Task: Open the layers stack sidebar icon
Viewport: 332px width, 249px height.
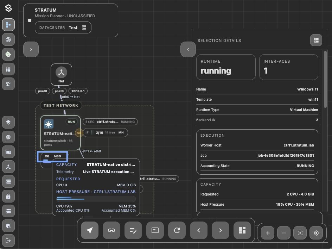Action: point(8,122)
